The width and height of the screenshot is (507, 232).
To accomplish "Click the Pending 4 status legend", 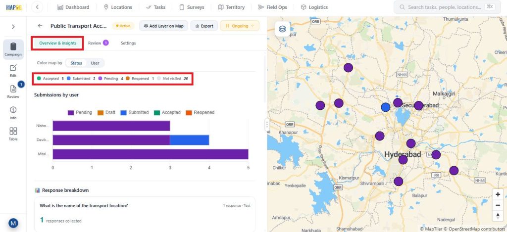I will tap(111, 79).
